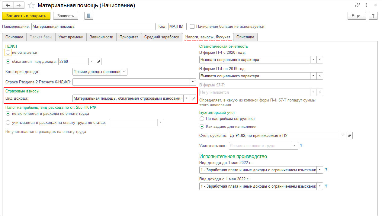The height and width of the screenshot is (216, 382).
Task: Click the 'Записать и закрыть' button
Action: pyautogui.click(x=26, y=16)
